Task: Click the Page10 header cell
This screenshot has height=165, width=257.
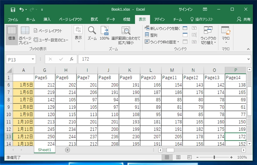Action: click(x=151, y=78)
